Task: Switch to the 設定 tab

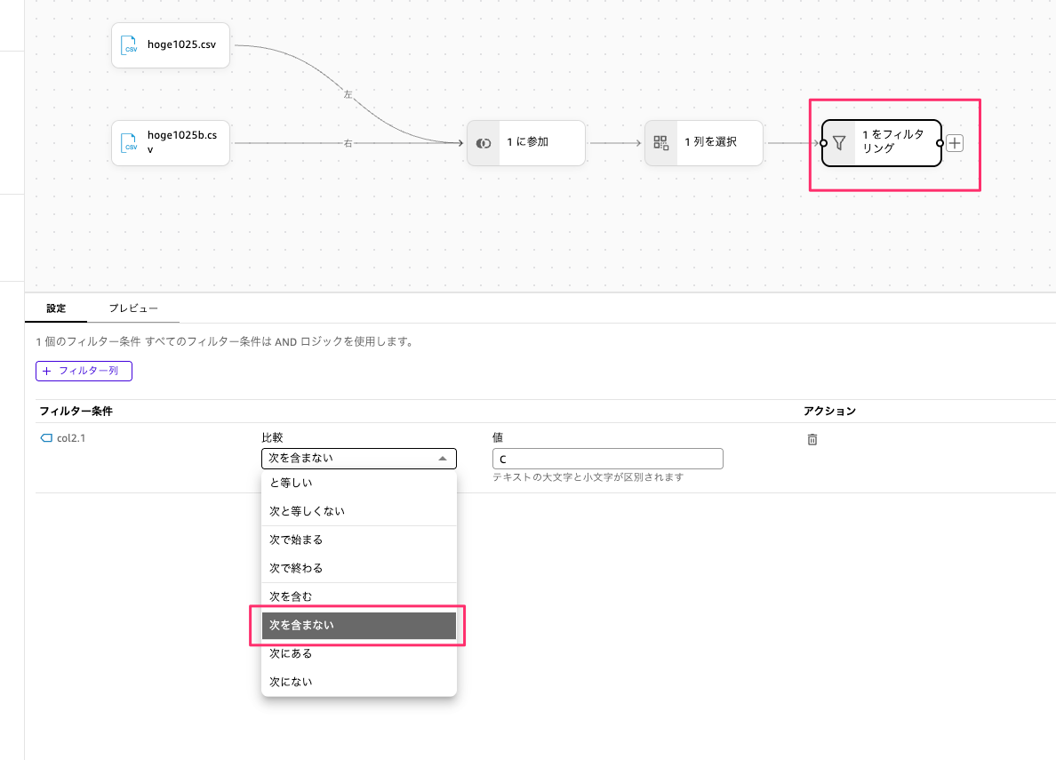Action: [x=56, y=308]
